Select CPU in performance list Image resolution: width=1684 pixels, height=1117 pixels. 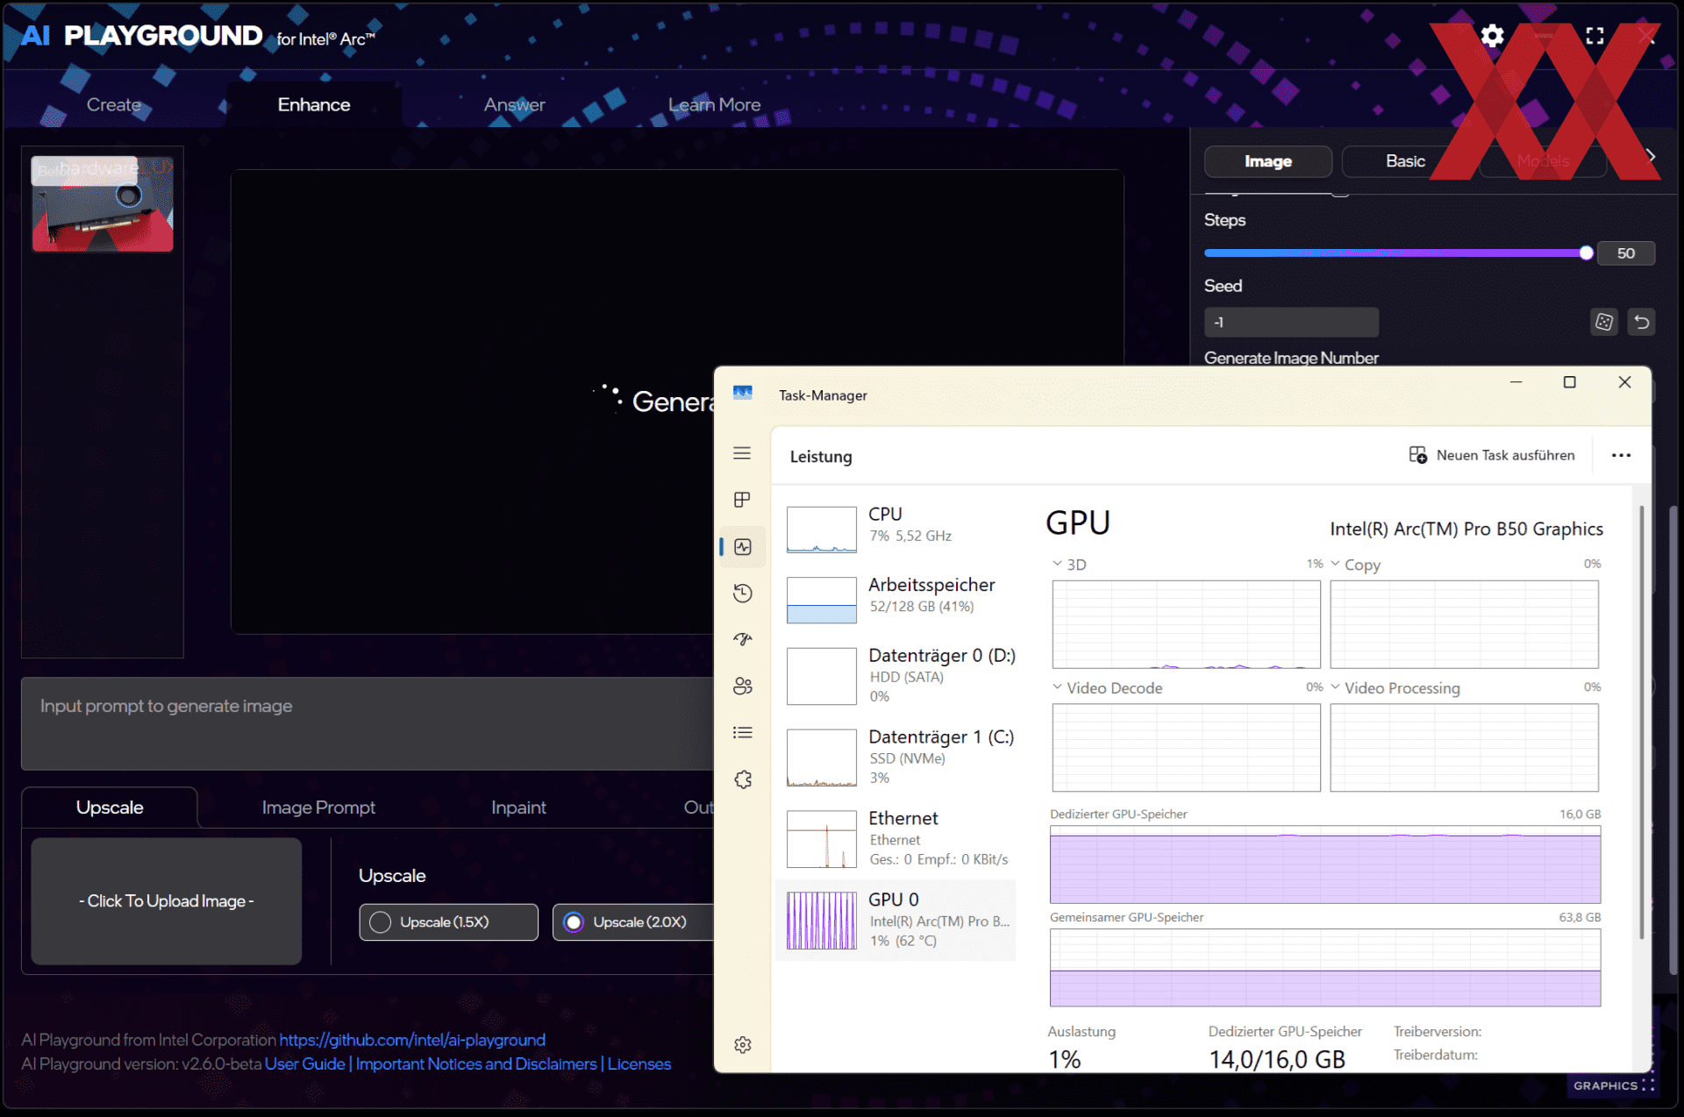[896, 529]
